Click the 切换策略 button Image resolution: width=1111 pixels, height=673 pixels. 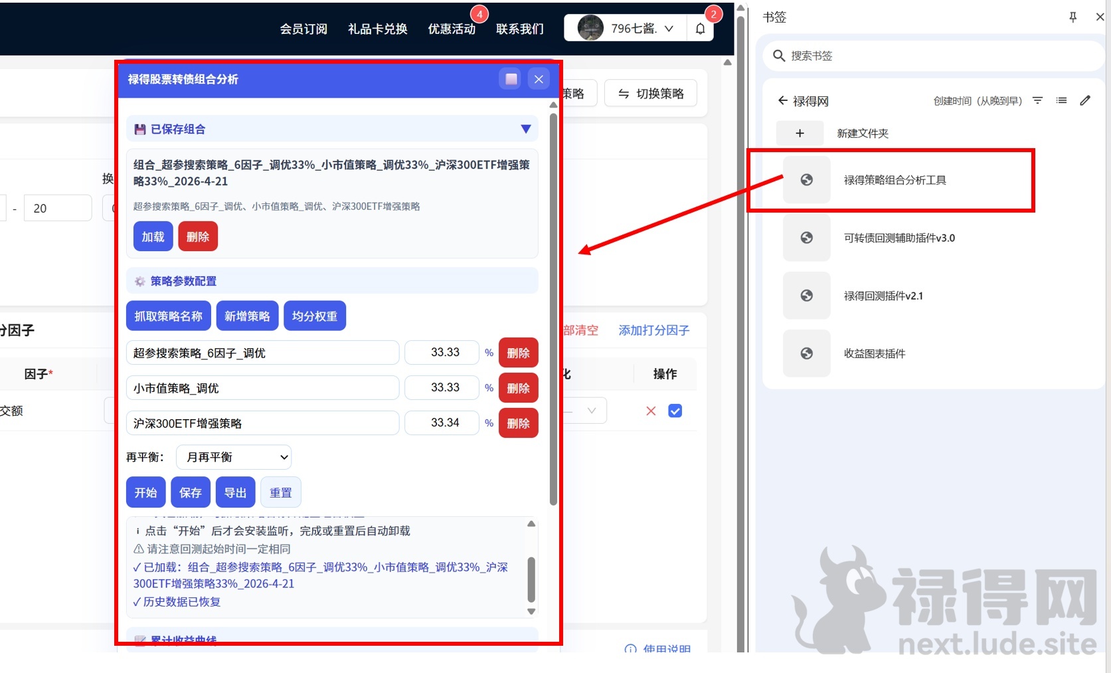tap(651, 94)
